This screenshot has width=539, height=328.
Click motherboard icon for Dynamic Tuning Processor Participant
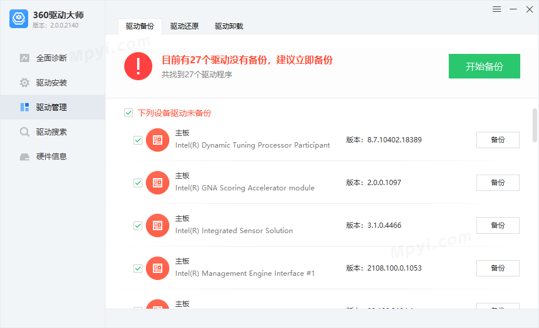158,140
